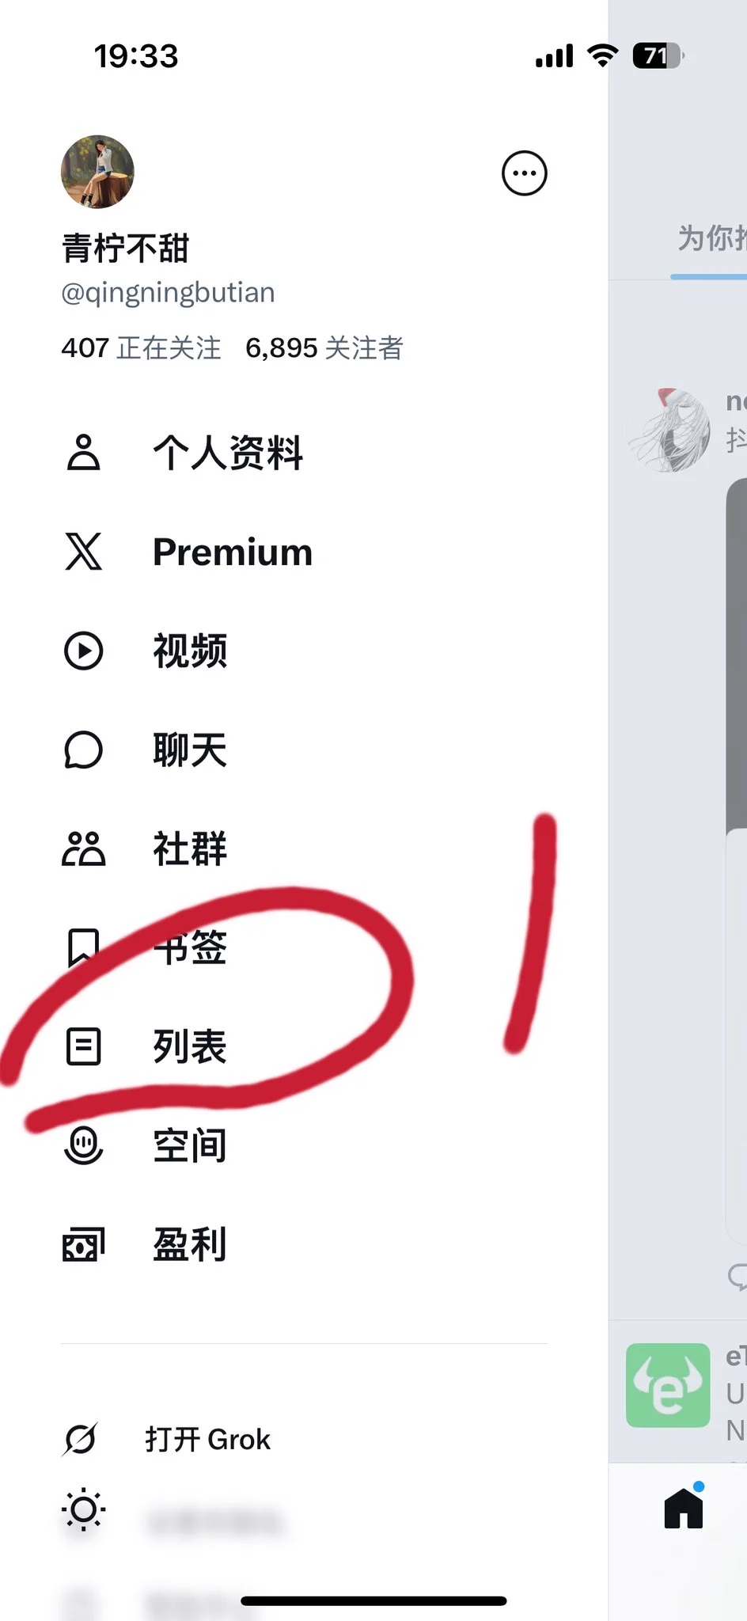The image size is (747, 1621).
Task: View the 6,895 关注者 followers list
Action: pyautogui.click(x=324, y=347)
